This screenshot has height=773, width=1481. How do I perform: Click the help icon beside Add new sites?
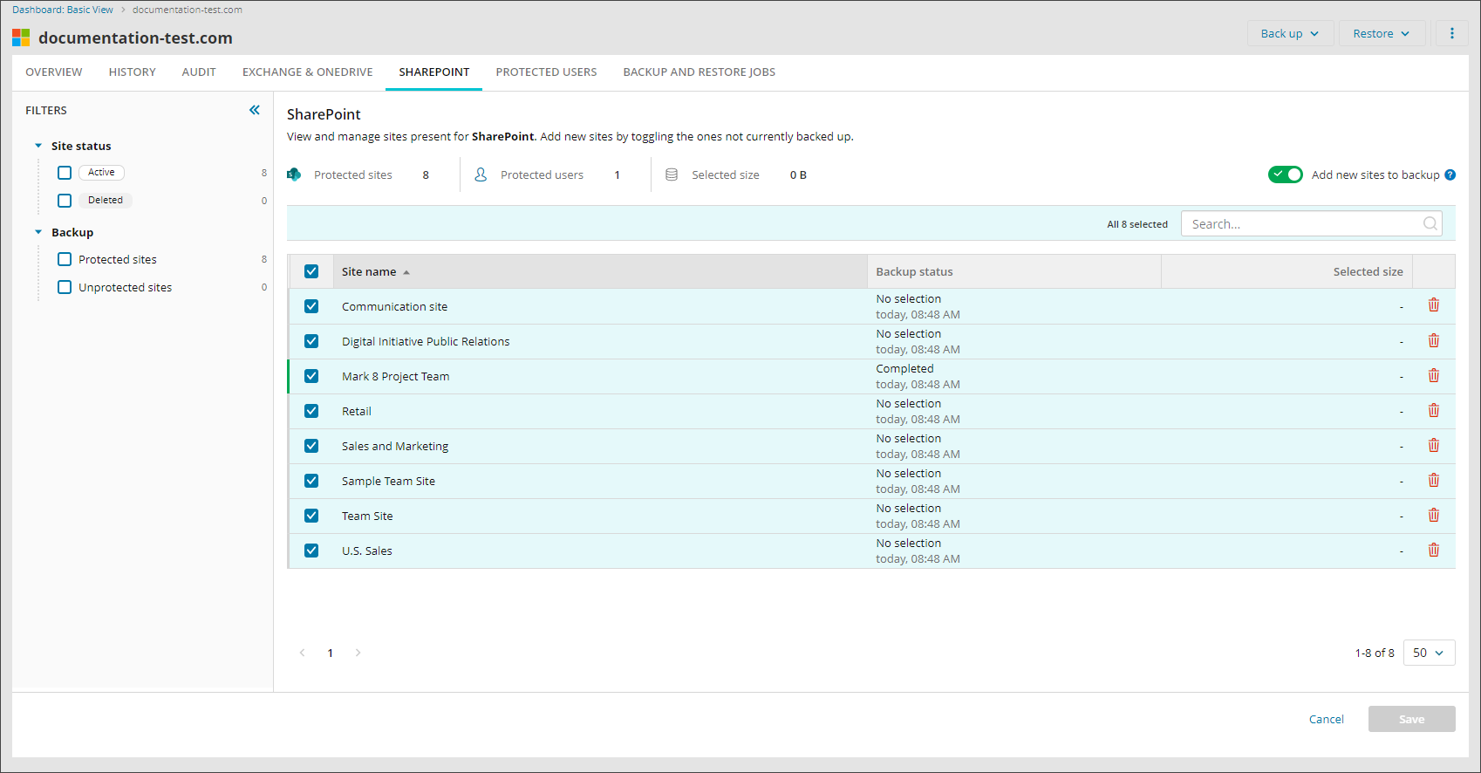[1450, 174]
